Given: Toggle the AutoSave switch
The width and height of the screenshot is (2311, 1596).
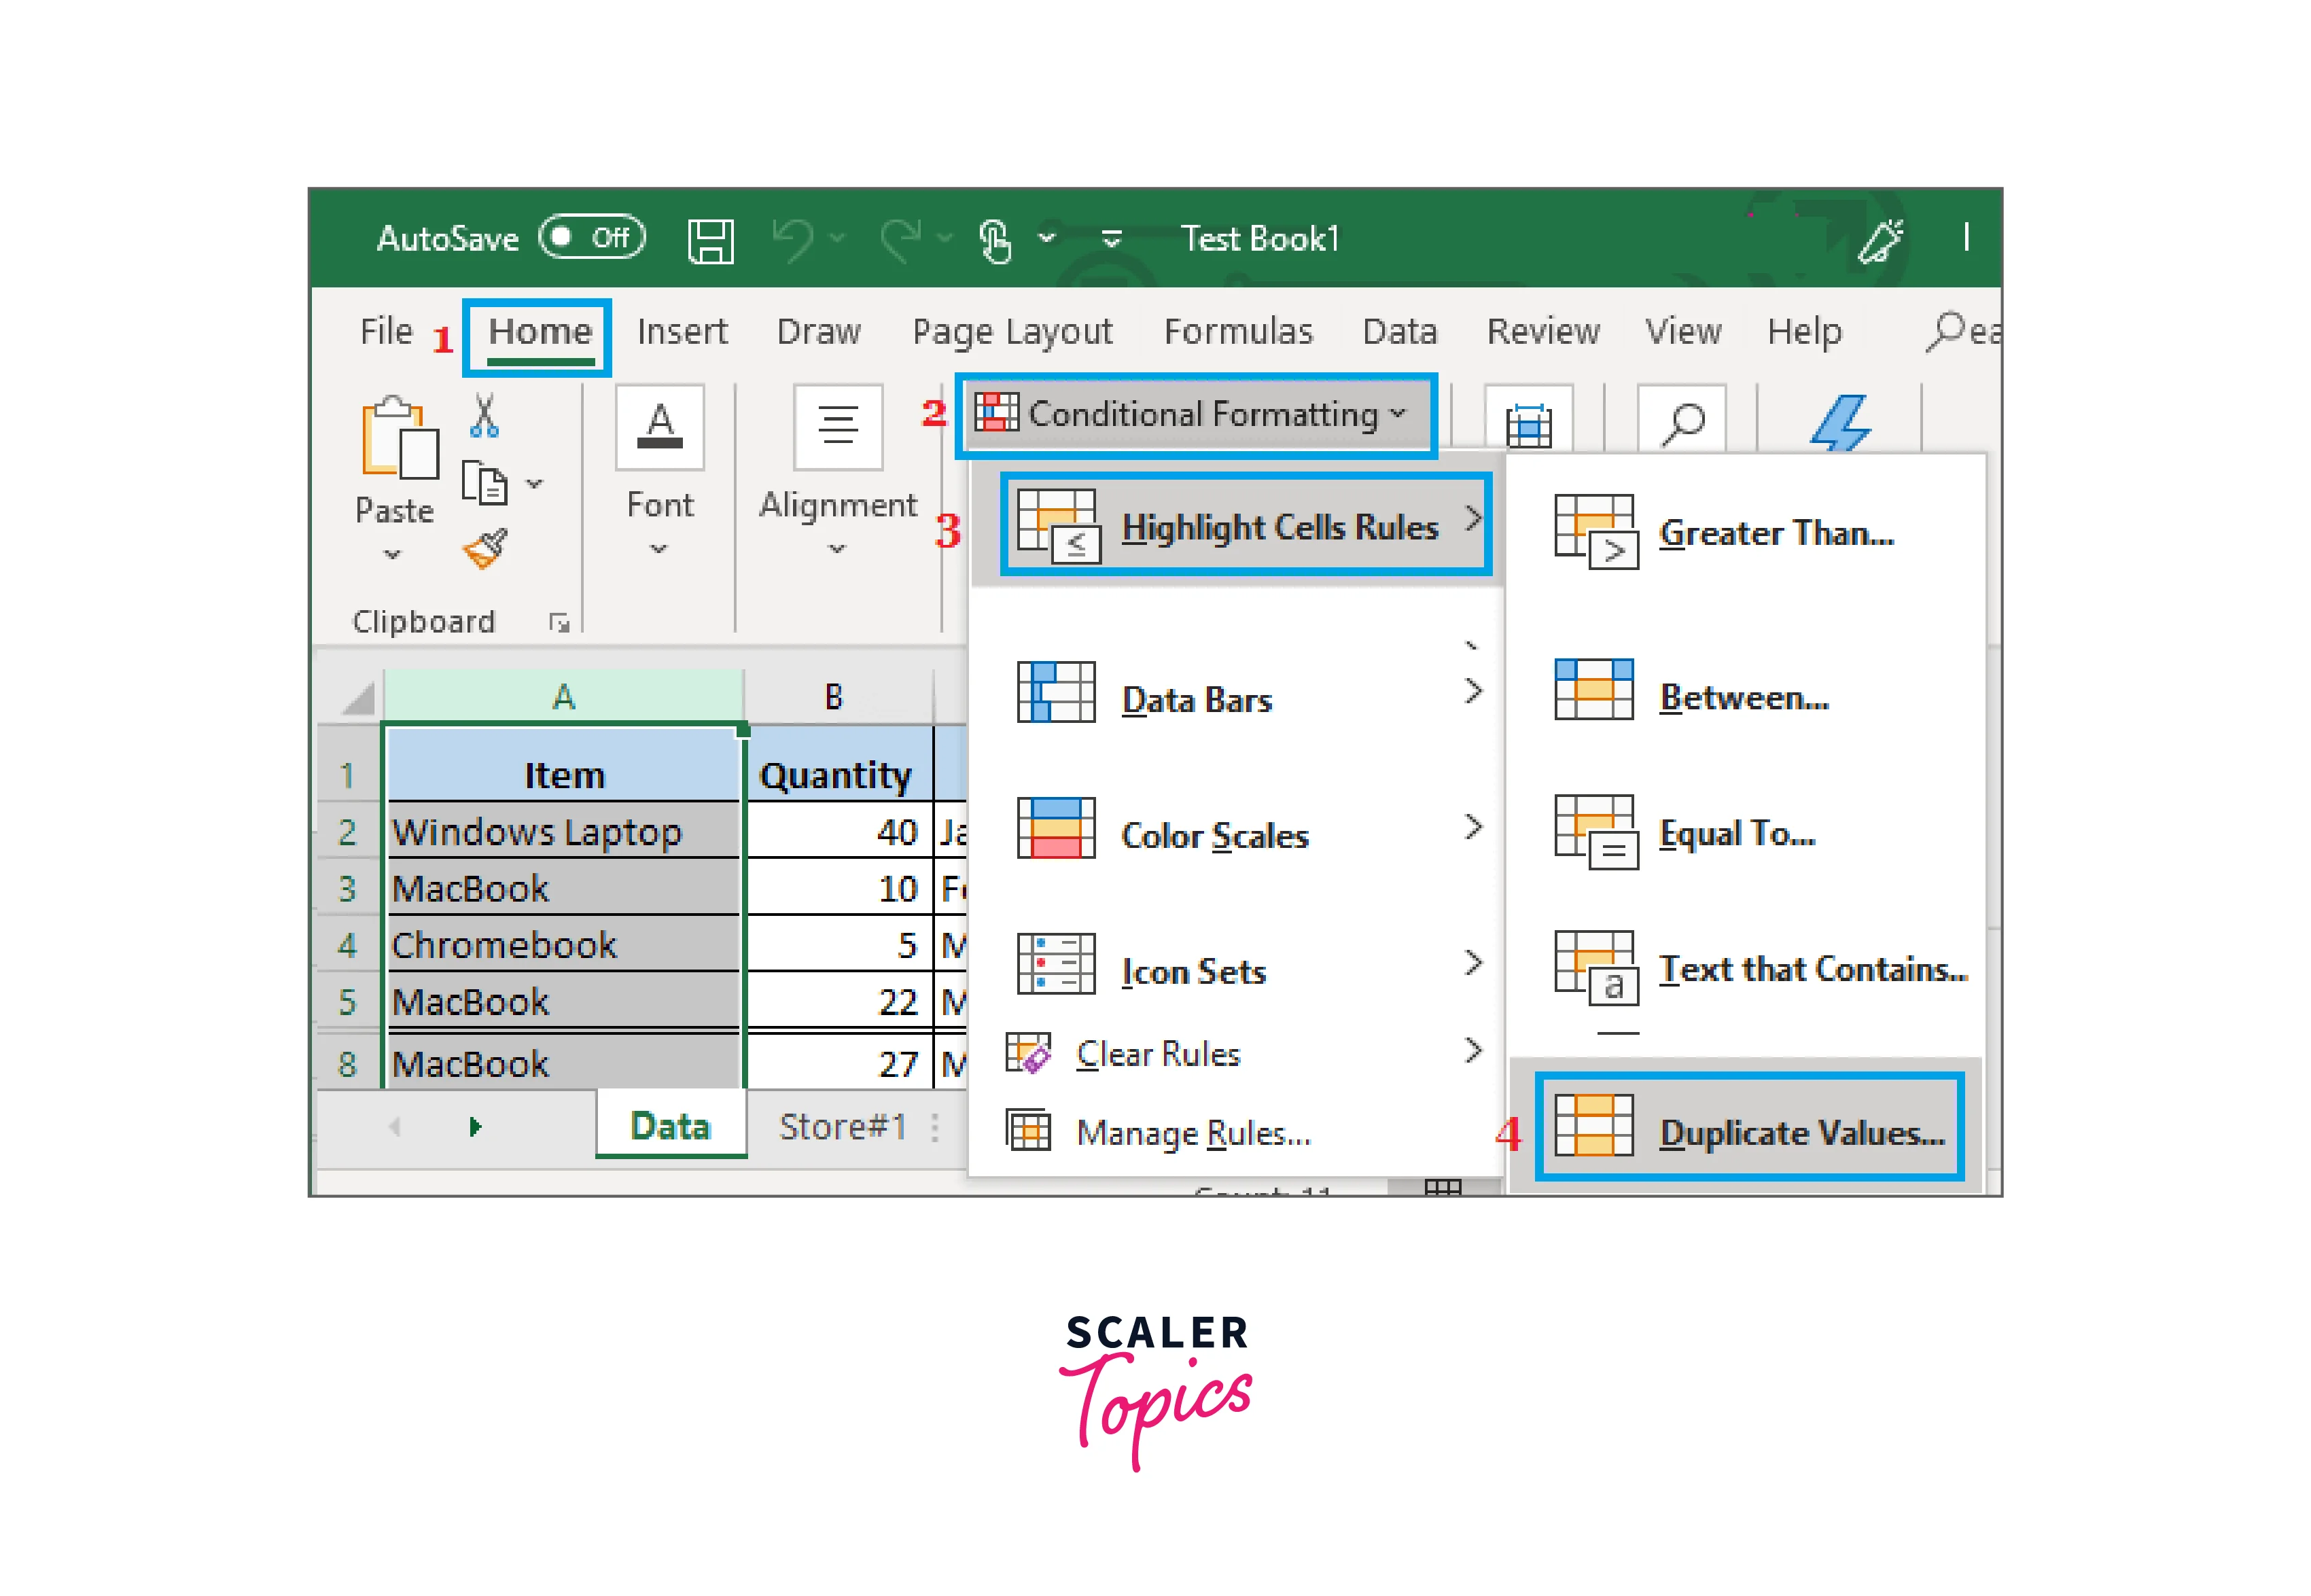Looking at the screenshot, I should click(x=592, y=238).
